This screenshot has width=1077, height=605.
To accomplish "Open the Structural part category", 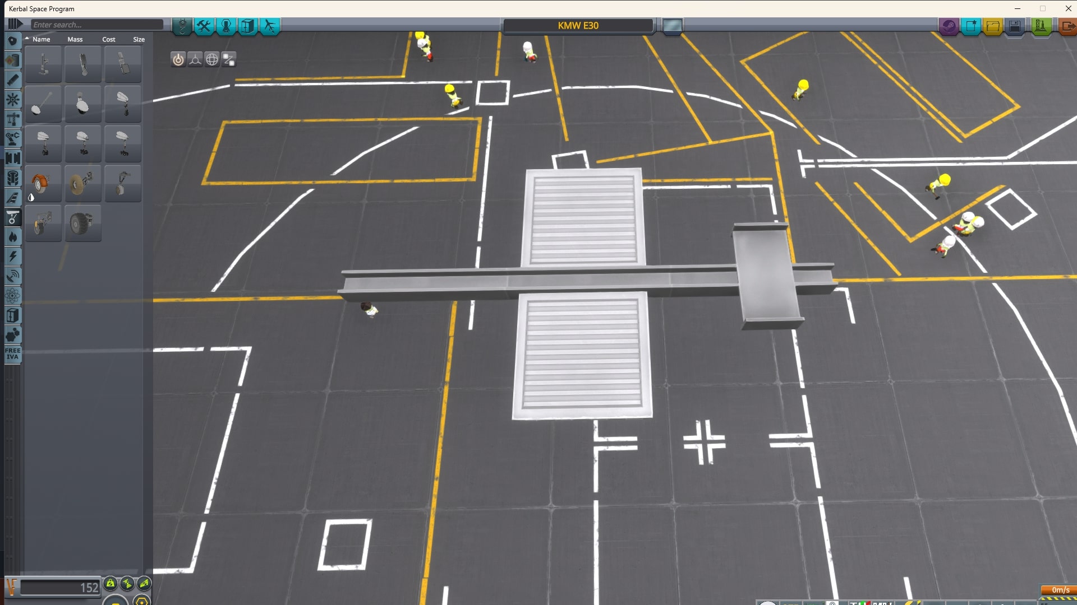I will [x=12, y=119].
